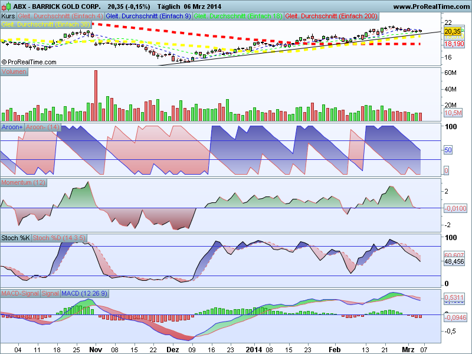
Task: Click the Nov label on time axis
Action: pos(96,350)
